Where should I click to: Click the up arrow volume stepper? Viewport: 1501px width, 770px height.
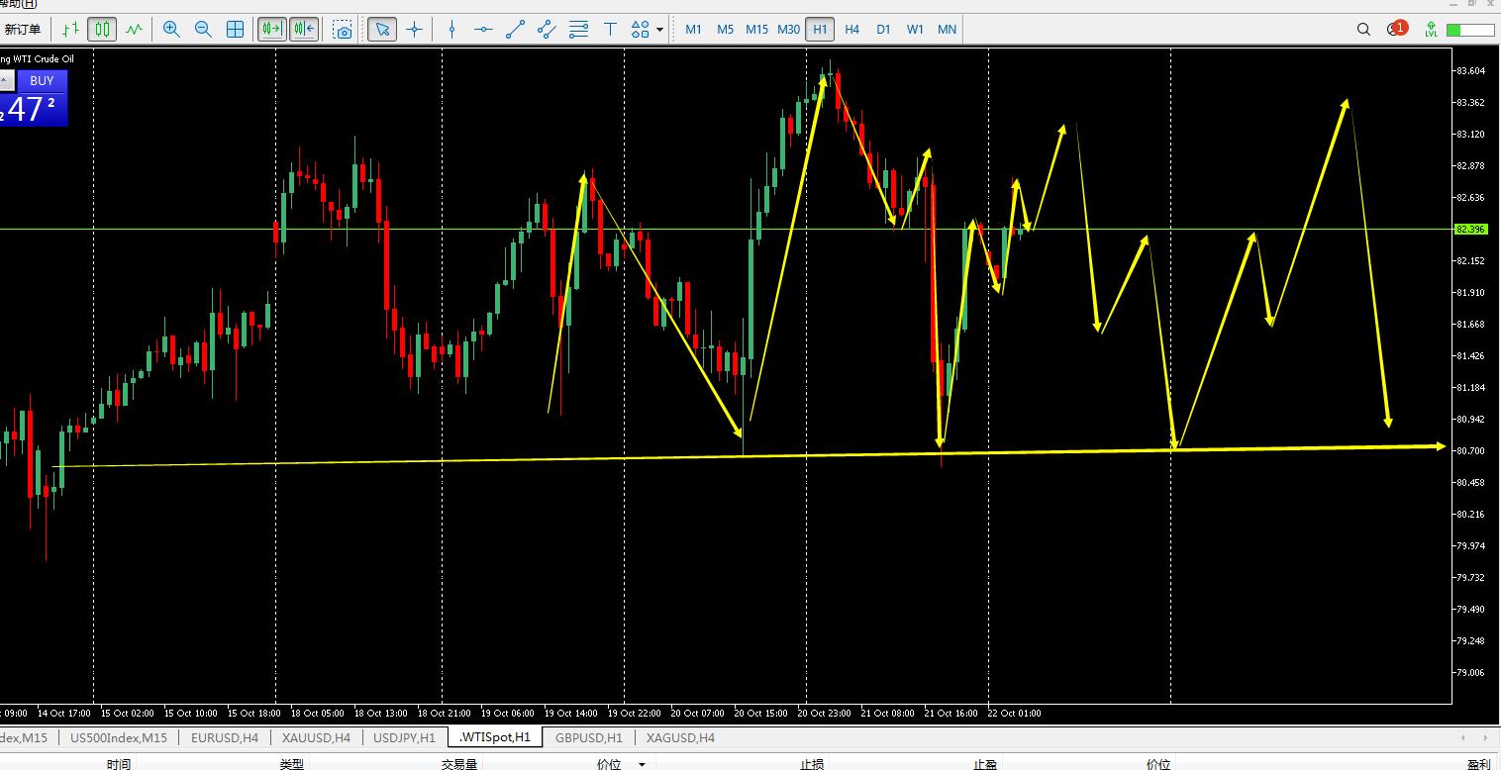tap(6, 81)
